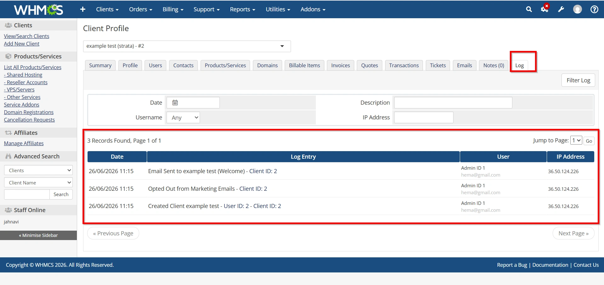Select the Log tab
The image size is (604, 285).
click(x=520, y=65)
